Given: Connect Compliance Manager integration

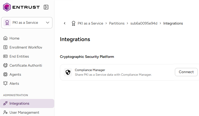Looking at the screenshot, I should coord(186,72).
